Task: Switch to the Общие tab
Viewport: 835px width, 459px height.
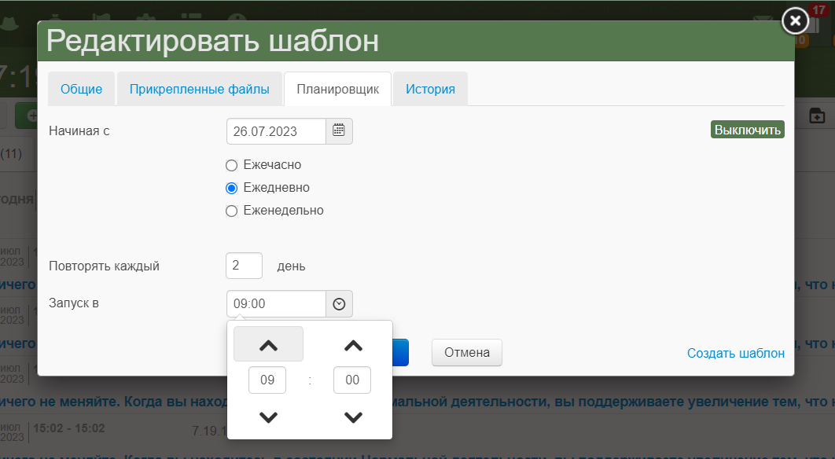Action: click(82, 89)
